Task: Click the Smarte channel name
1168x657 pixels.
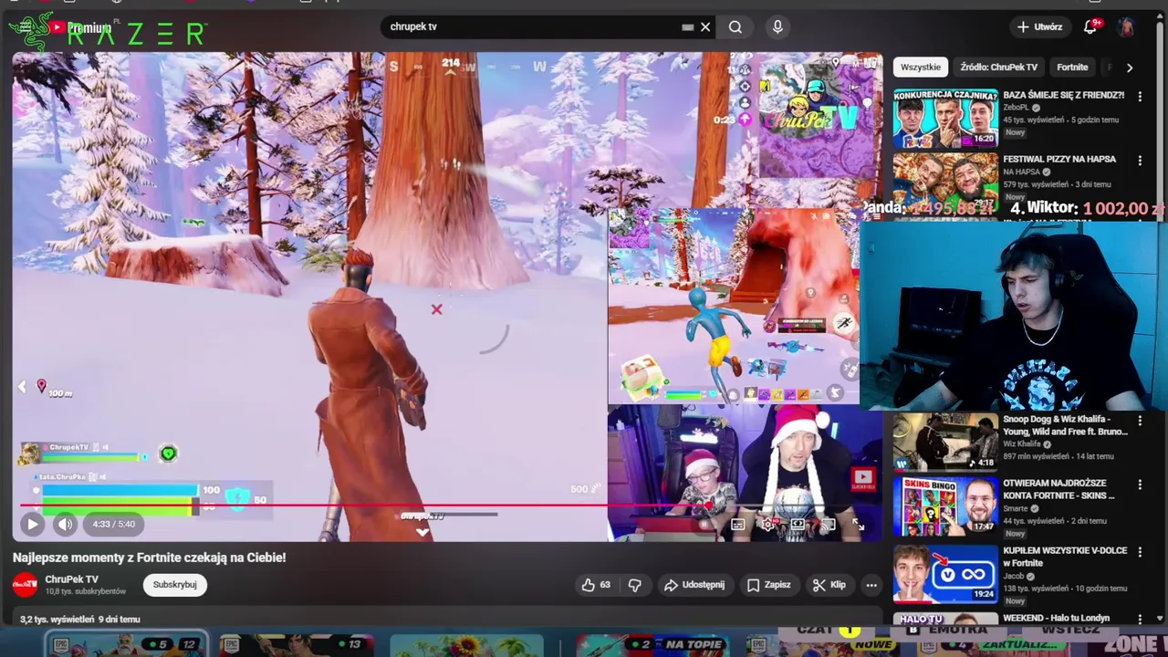Action: (1016, 509)
